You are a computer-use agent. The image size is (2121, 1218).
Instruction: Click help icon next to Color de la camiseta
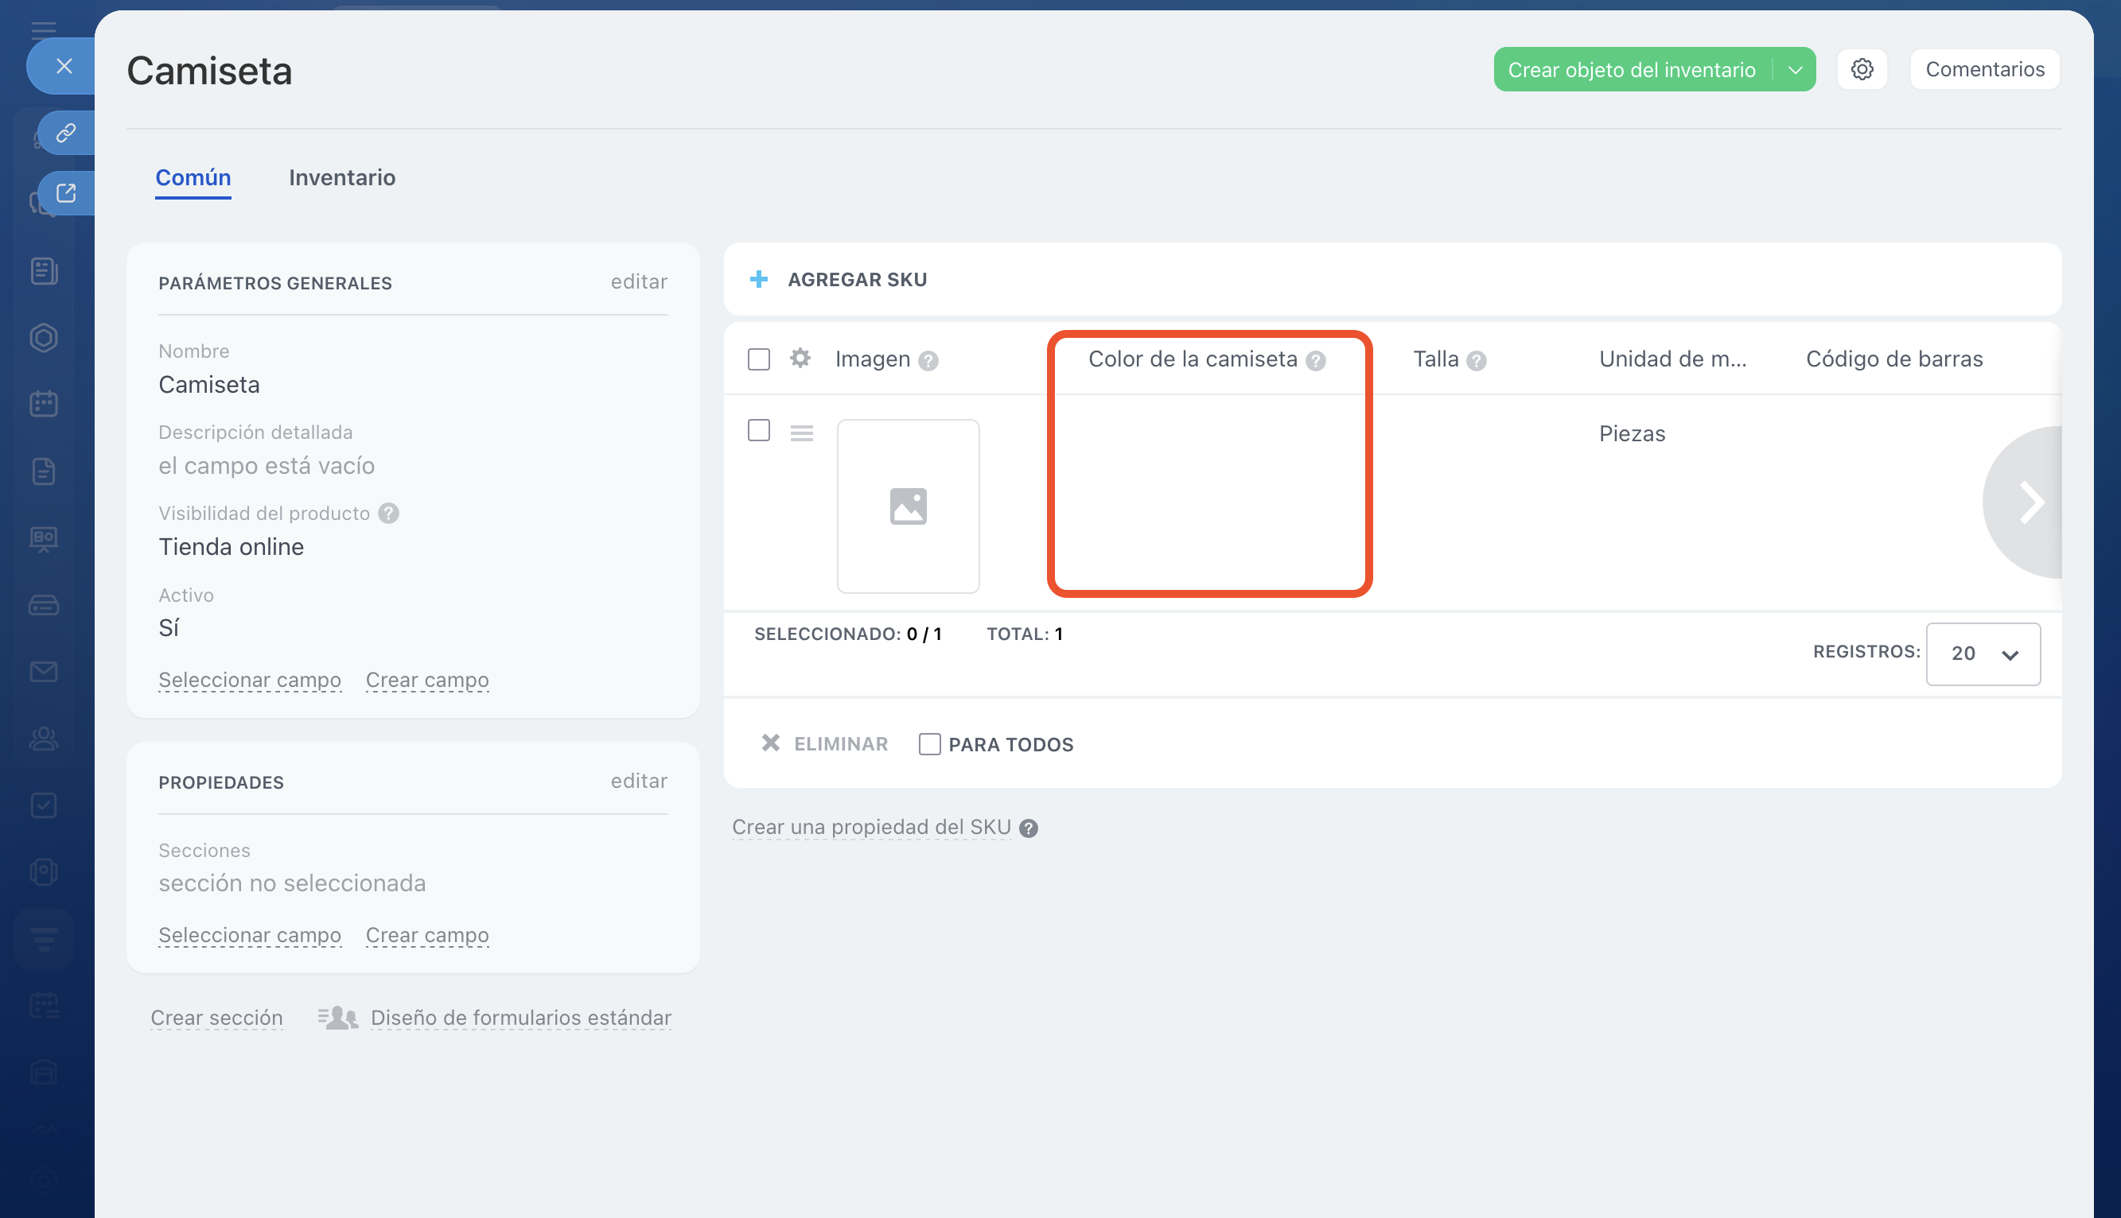[x=1316, y=360]
